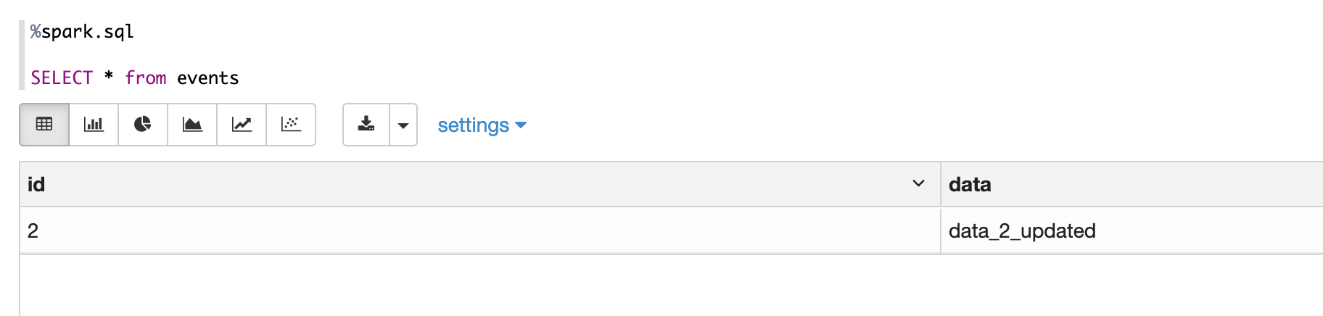Click the SELECT keyword in the editor
The height and width of the screenshot is (316, 1323).
click(62, 78)
